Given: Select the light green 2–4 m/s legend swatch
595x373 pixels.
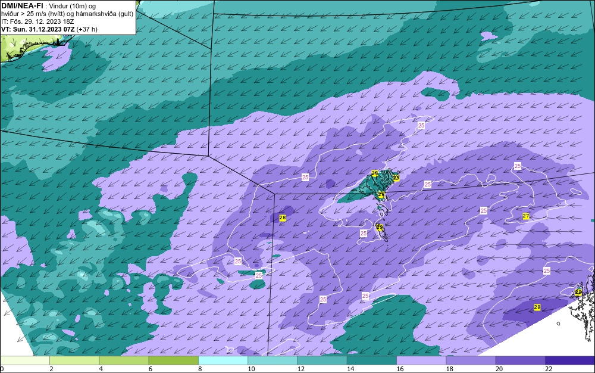Looking at the screenshot, I should pos(74,360).
